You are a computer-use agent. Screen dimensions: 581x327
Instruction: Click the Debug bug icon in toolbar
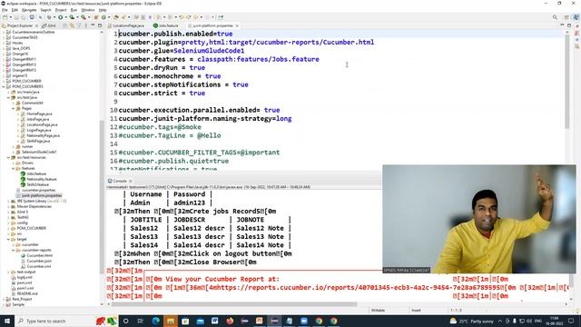coord(49,17)
